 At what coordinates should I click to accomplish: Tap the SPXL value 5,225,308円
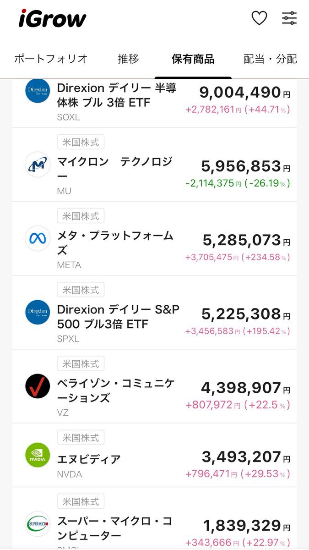pos(246,314)
